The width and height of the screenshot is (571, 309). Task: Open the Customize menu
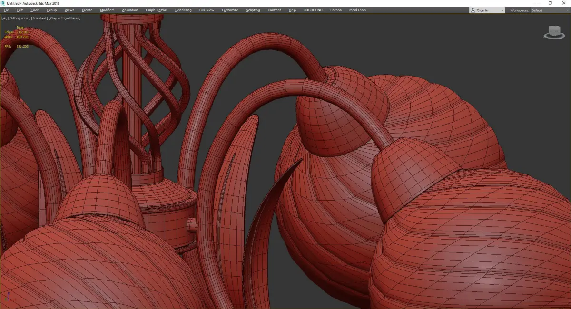click(230, 10)
